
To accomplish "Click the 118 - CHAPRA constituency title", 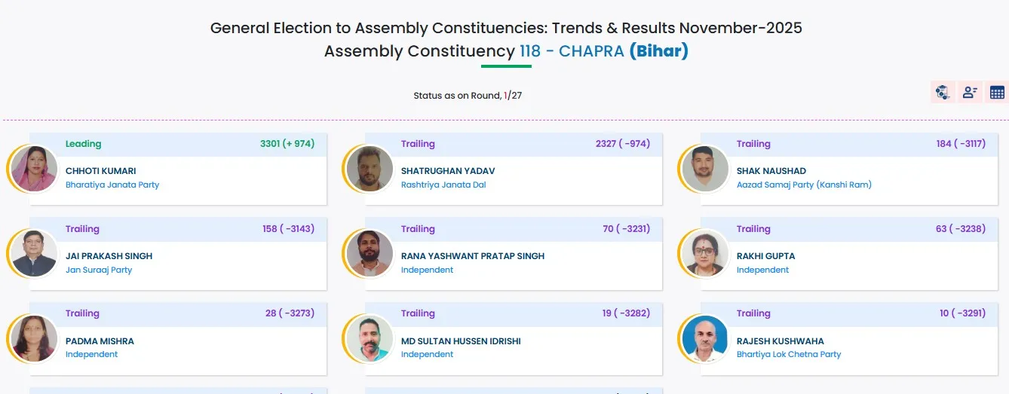I will 572,51.
